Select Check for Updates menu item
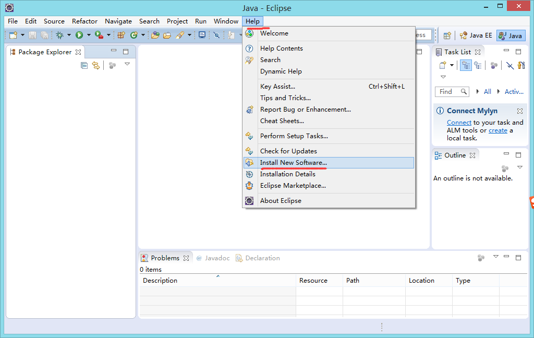This screenshot has width=534, height=338. pyautogui.click(x=329, y=151)
